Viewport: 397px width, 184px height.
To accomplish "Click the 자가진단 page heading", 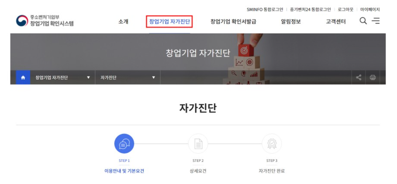I will tap(198, 108).
